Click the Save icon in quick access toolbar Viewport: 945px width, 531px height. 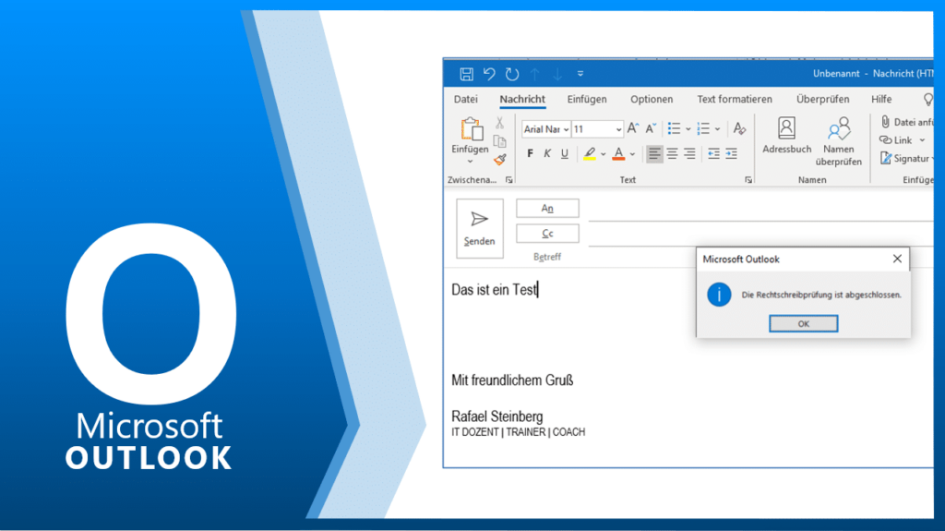click(x=466, y=74)
